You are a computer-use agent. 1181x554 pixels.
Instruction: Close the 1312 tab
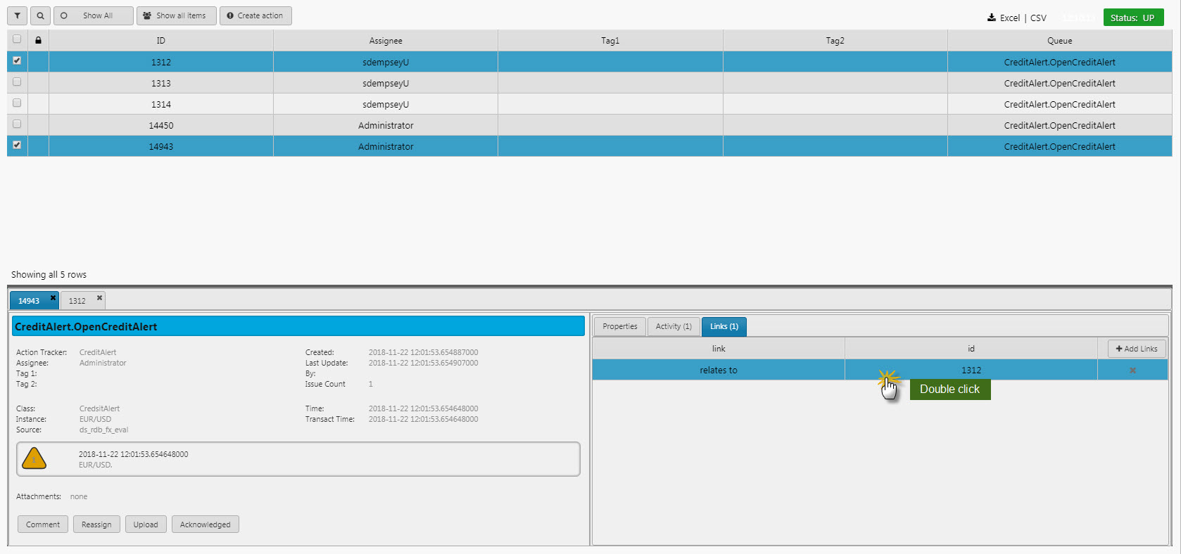(99, 298)
